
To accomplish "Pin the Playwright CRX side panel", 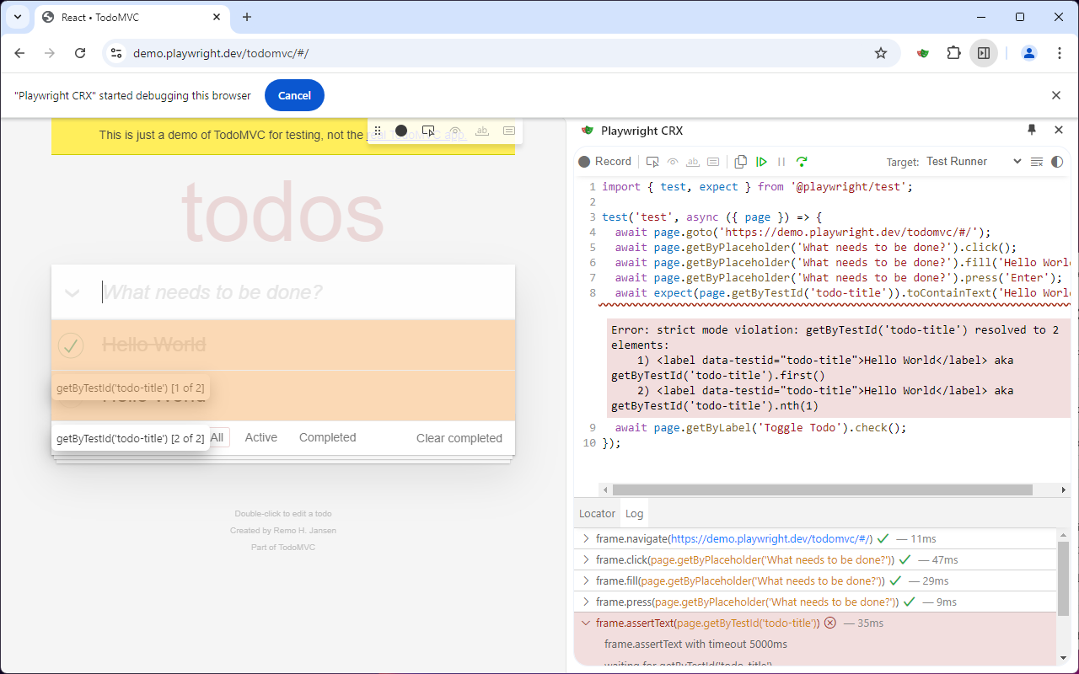I will point(1032,130).
